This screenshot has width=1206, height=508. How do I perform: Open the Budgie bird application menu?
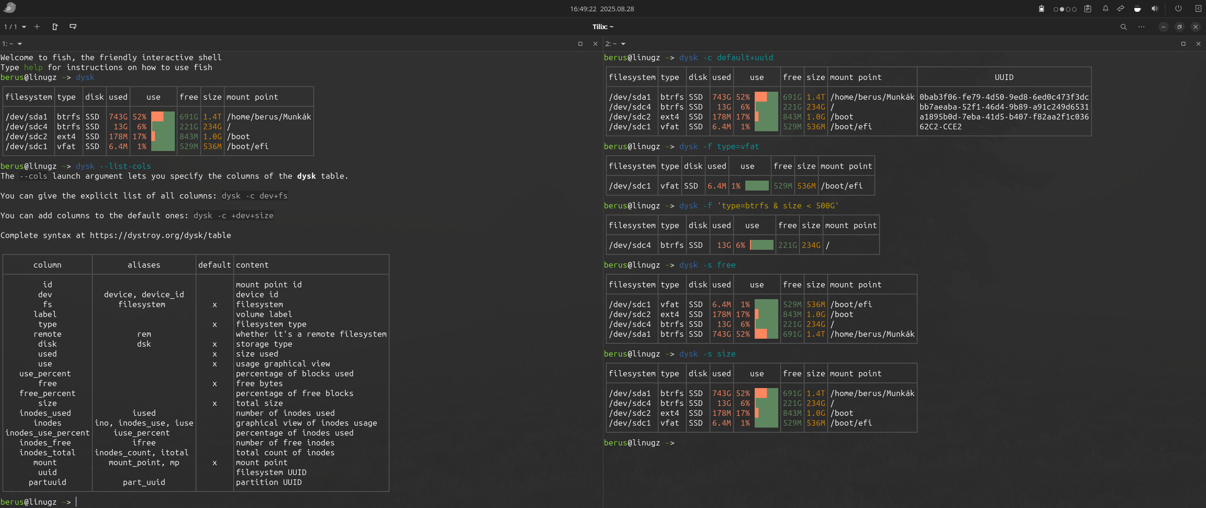click(x=9, y=8)
